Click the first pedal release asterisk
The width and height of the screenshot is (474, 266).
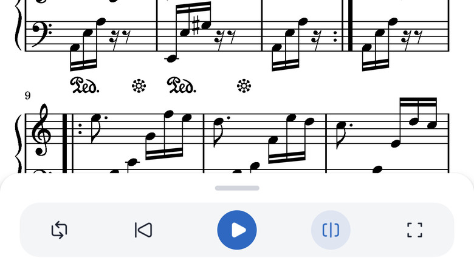tap(139, 86)
